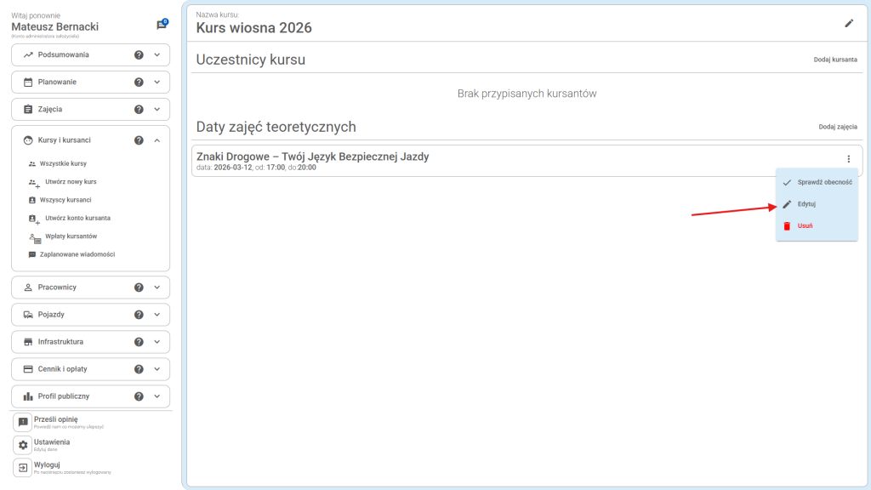
Task: Open the messages chat icon with badge
Action: 162,25
